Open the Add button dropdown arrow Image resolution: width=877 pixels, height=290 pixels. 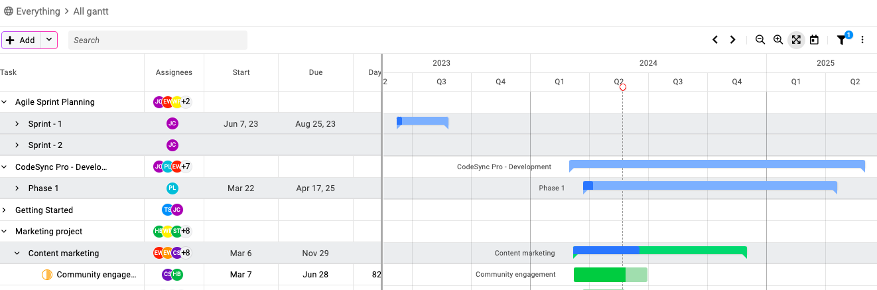tap(49, 40)
